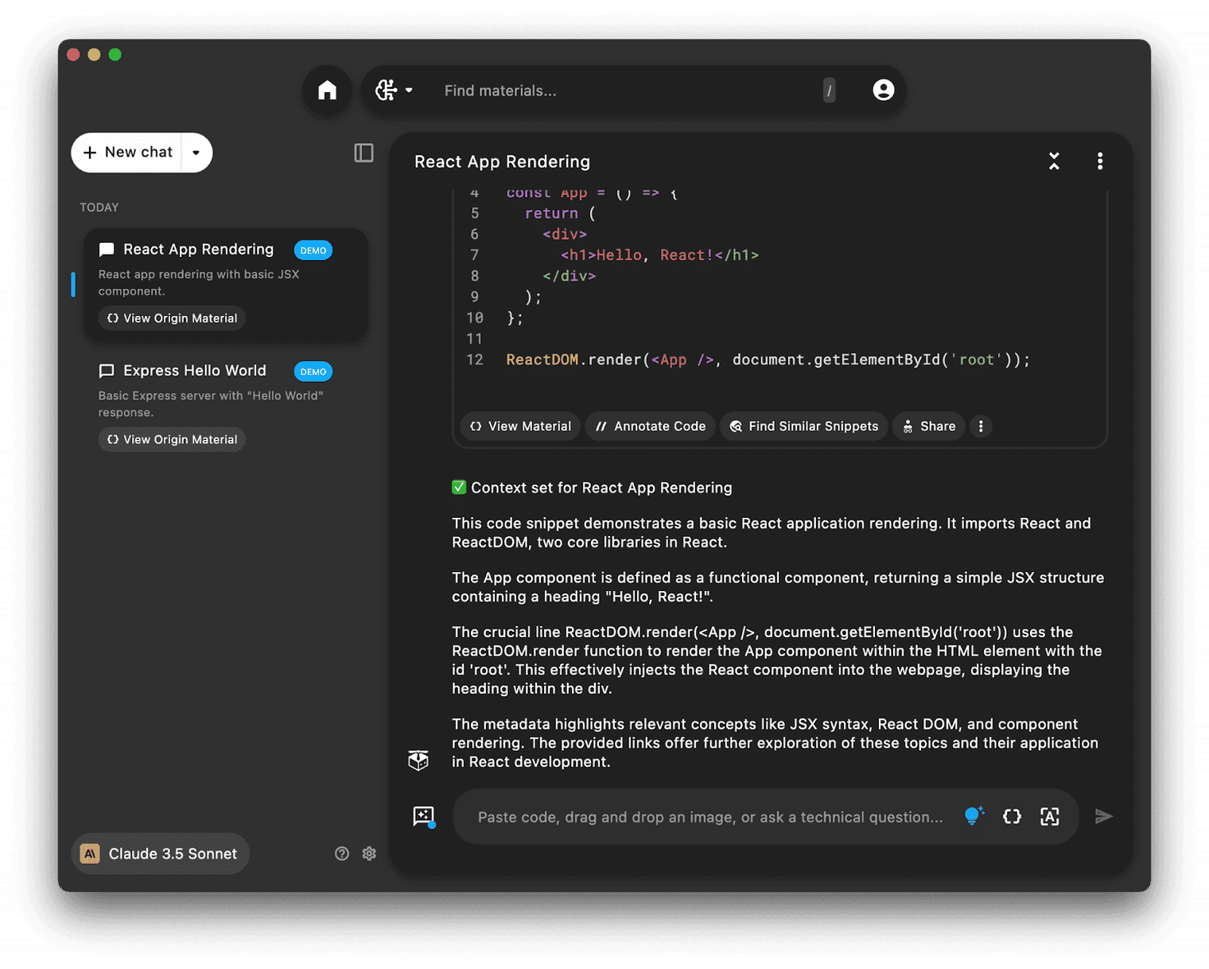This screenshot has width=1209, height=969.
Task: Click the lightbulb suggestions icon
Action: point(974,816)
